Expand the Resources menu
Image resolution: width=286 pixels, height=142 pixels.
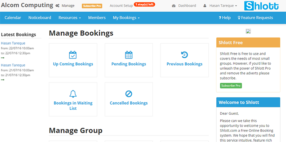pos(69,18)
